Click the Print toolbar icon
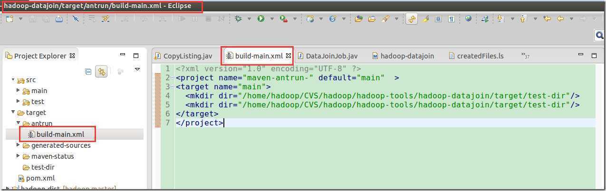This screenshot has height=191, width=606. [59, 19]
